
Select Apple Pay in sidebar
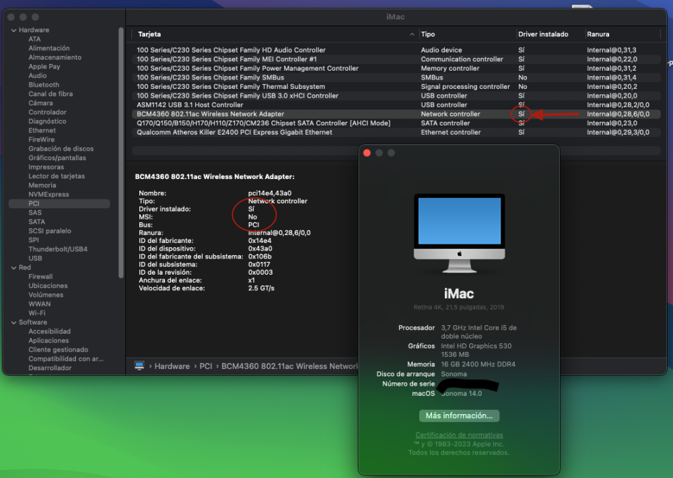tap(44, 67)
